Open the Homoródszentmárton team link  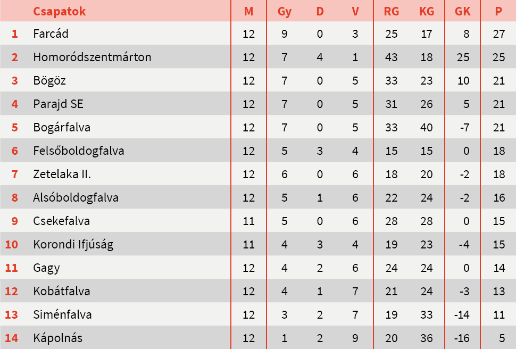92,57
